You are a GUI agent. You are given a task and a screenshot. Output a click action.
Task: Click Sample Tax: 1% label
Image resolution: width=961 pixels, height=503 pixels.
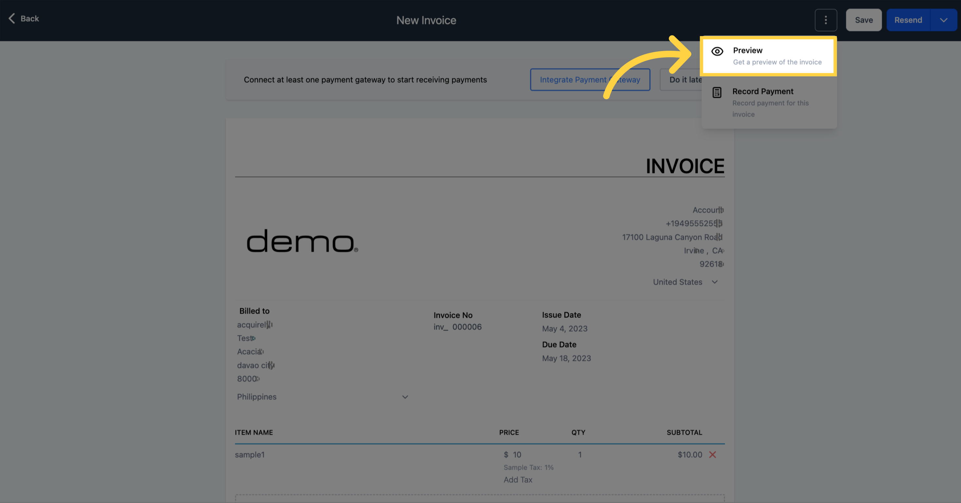[528, 468]
